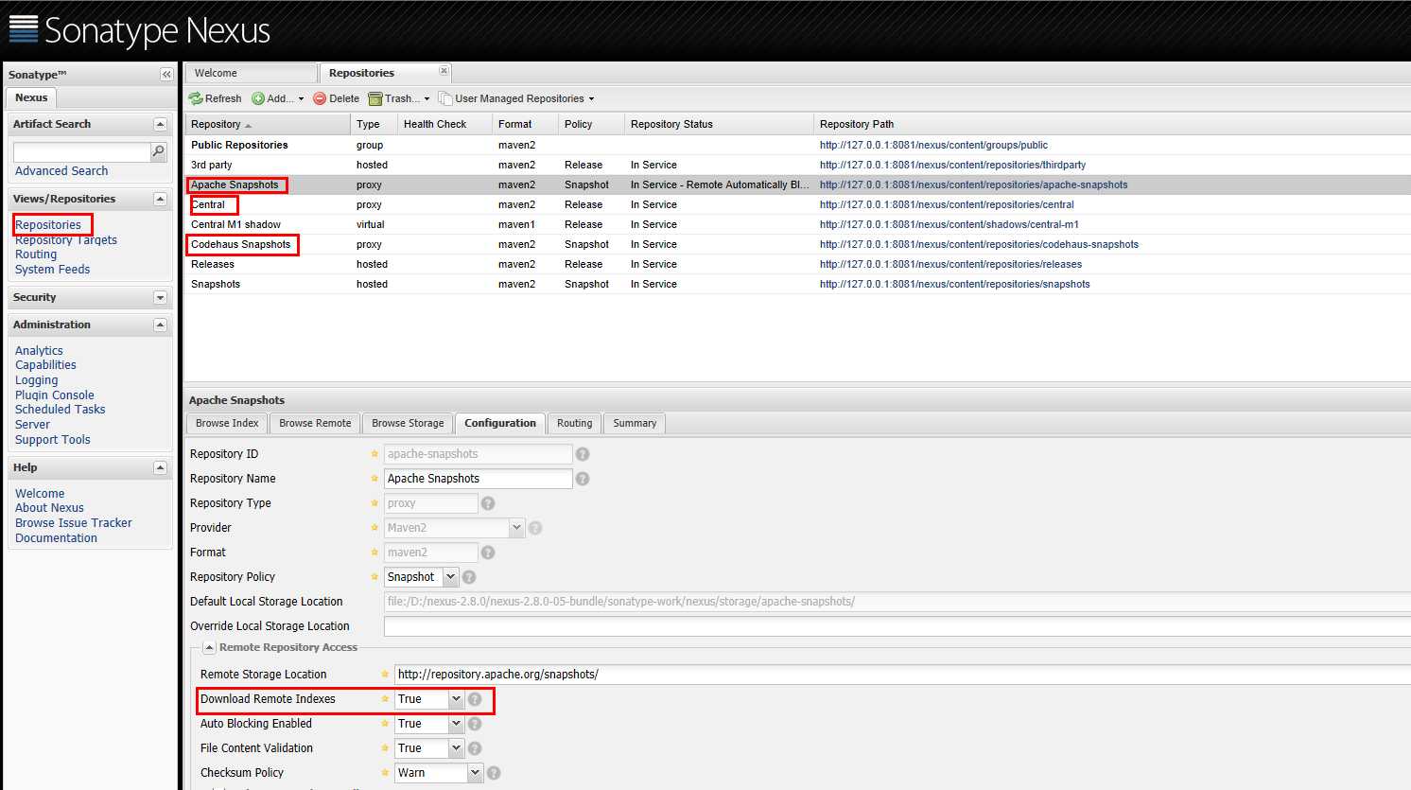
Task: Expand the Security panel
Action: point(160,297)
